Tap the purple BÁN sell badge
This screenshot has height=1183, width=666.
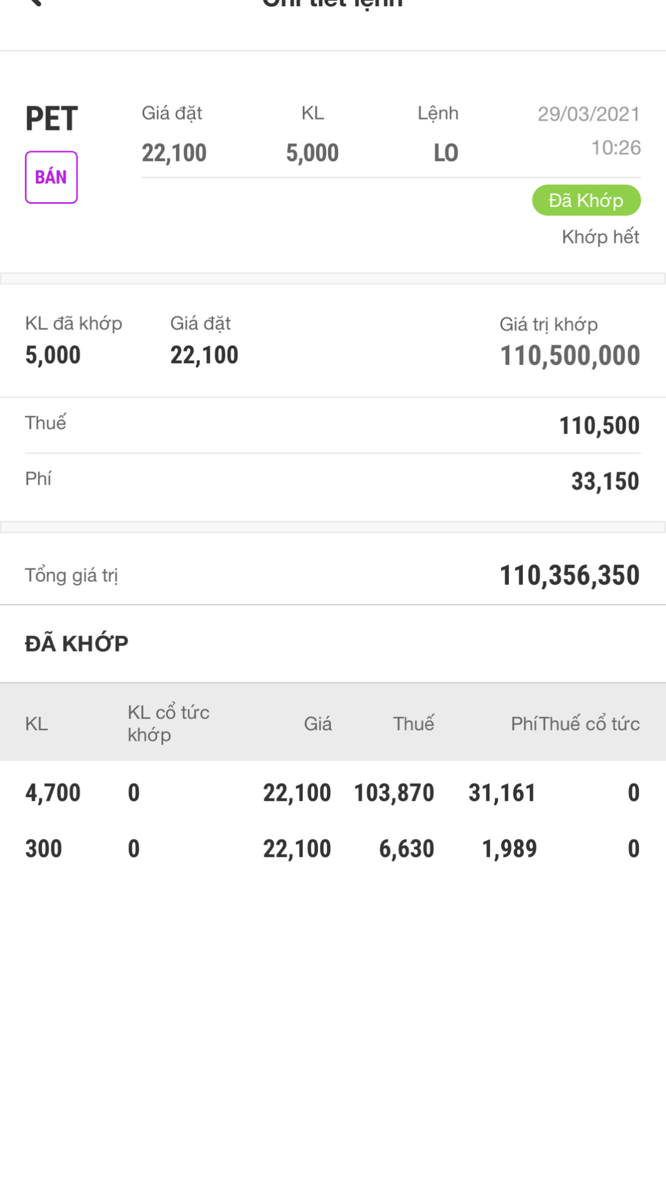51,177
